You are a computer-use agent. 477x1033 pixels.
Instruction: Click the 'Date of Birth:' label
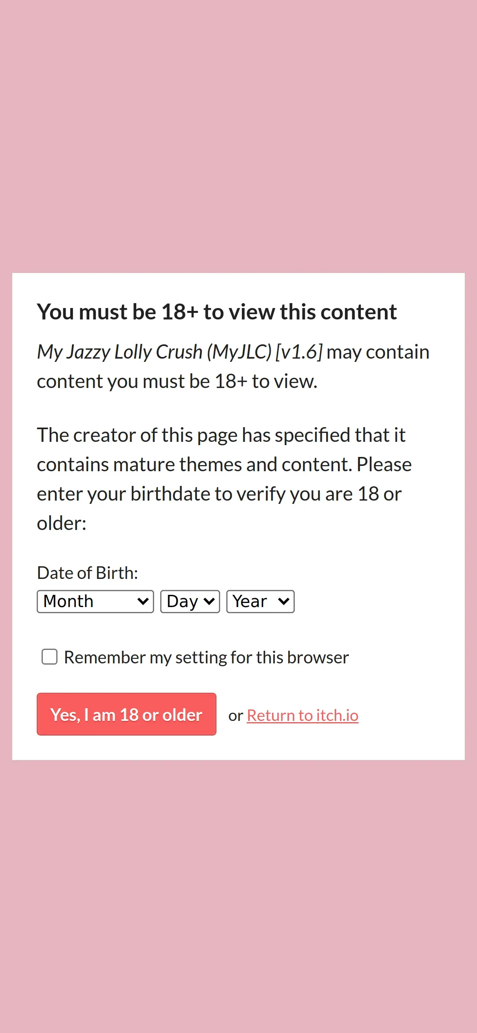pos(87,573)
